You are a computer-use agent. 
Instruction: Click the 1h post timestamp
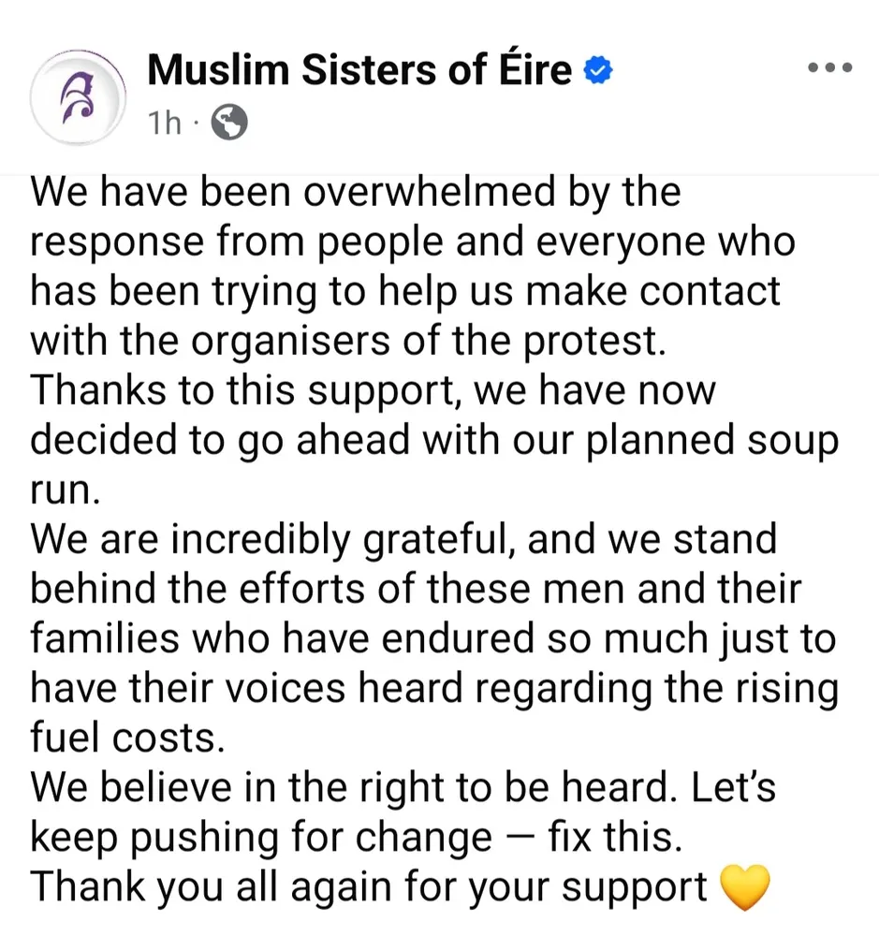165,123
